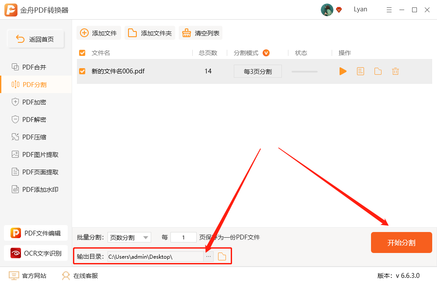Clear the list with 清空列表

click(201, 33)
